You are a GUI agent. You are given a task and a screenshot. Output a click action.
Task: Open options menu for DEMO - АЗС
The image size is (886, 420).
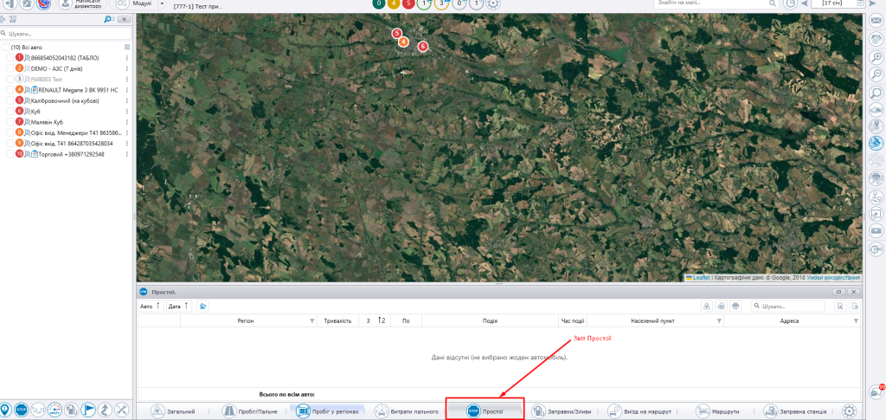(x=127, y=68)
